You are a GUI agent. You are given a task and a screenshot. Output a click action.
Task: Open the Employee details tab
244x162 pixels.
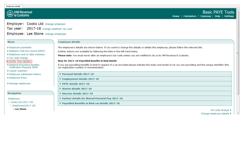click(x=13, y=6)
